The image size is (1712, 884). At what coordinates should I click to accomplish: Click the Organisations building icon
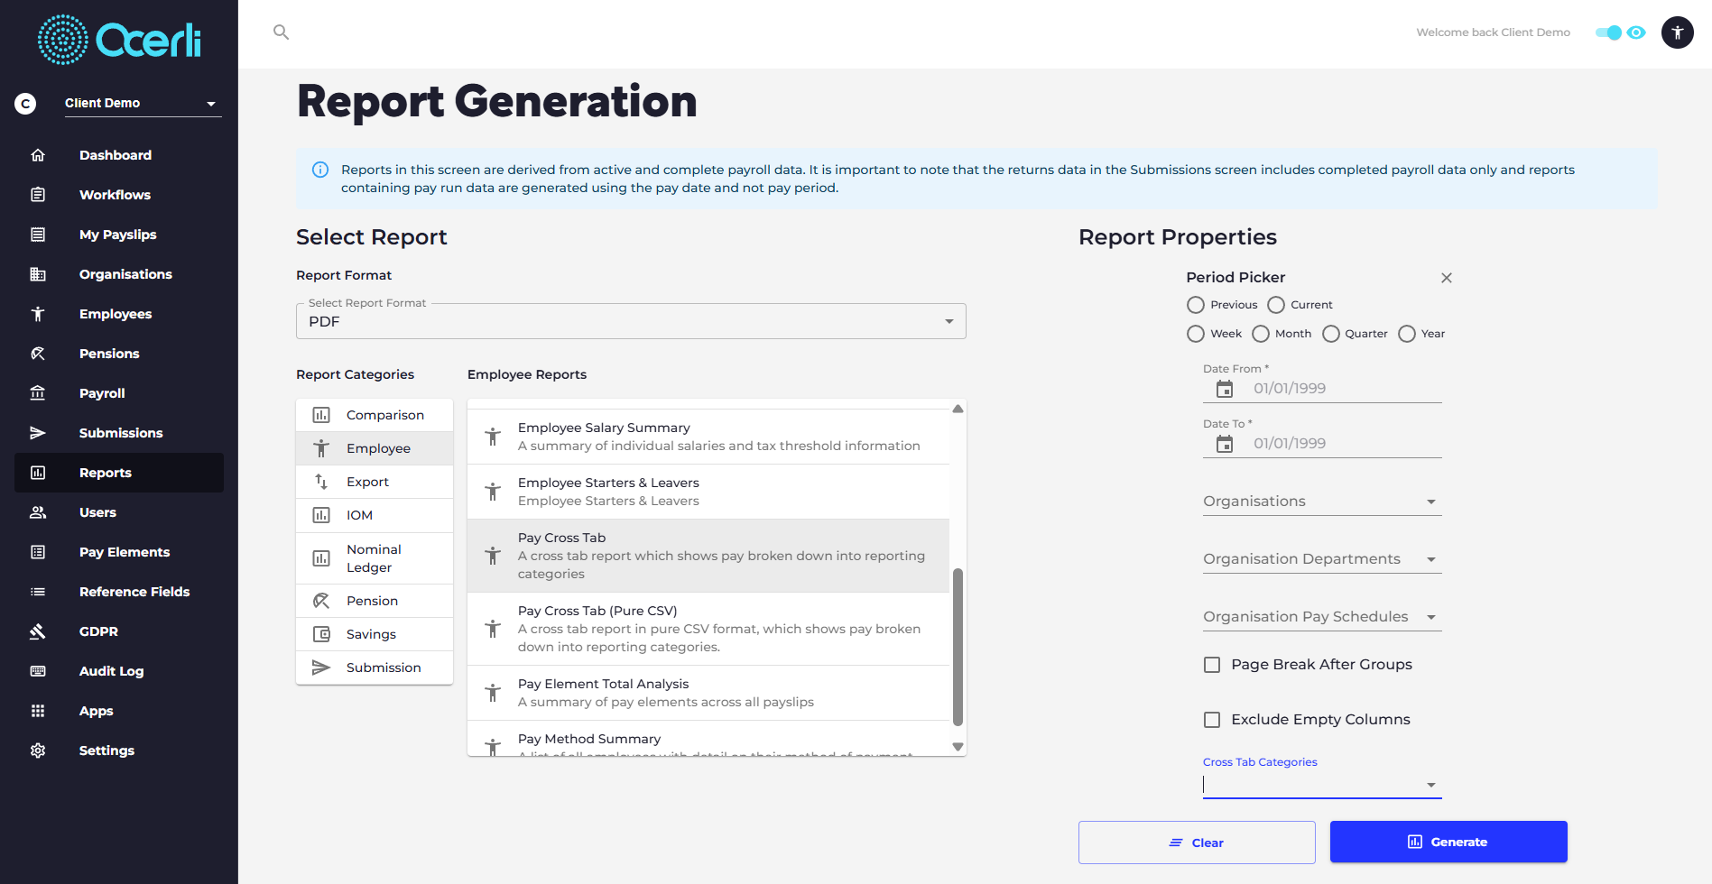[x=38, y=274]
